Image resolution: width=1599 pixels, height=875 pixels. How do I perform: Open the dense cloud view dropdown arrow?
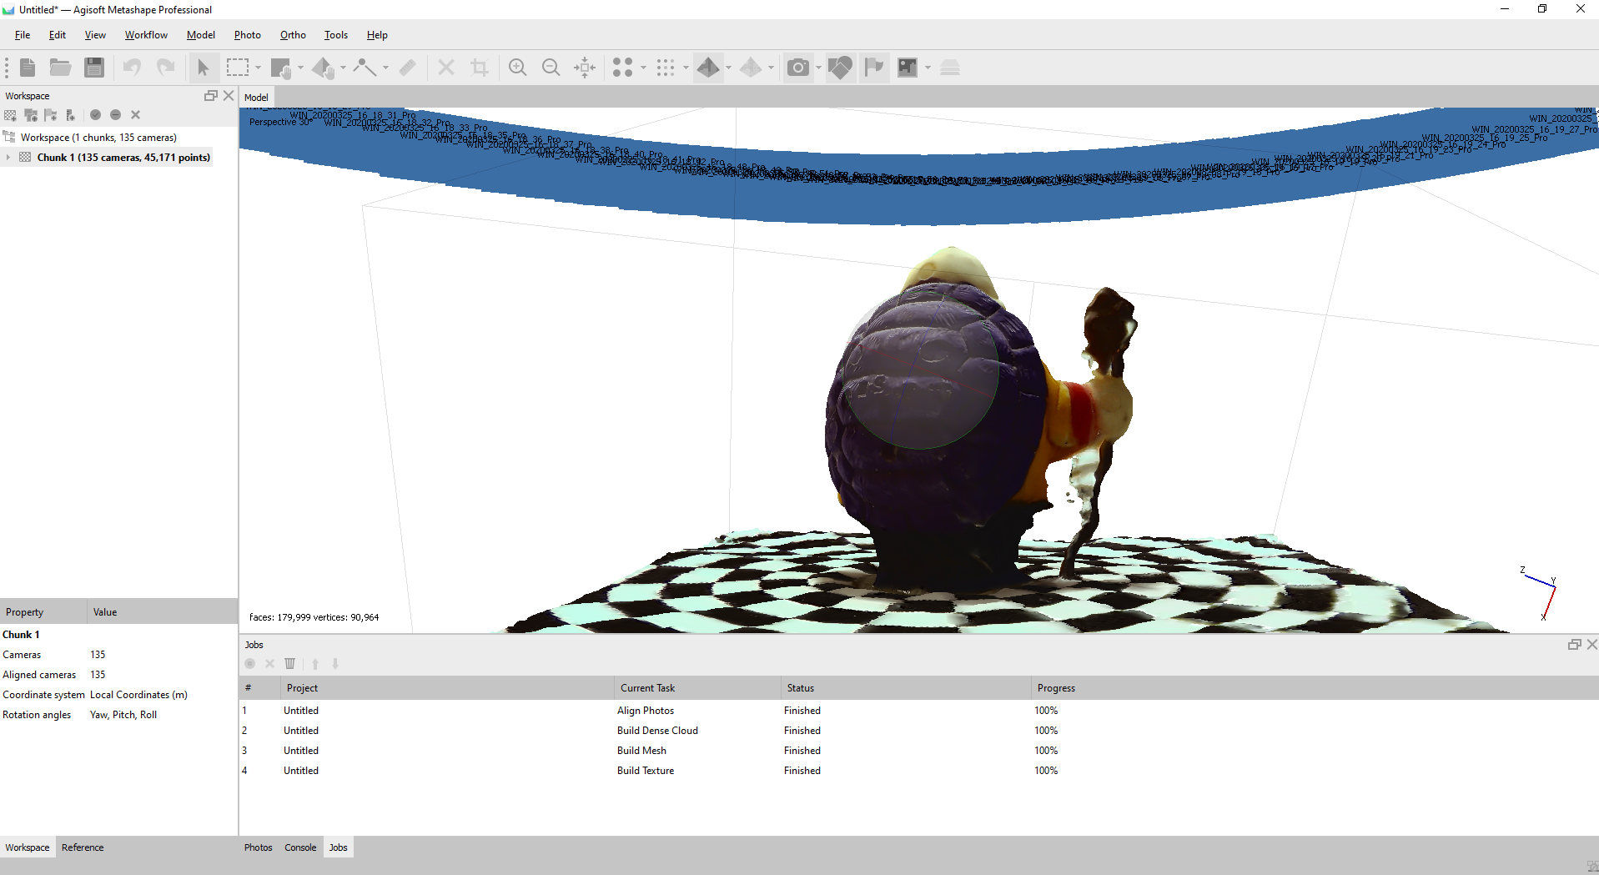pyautogui.click(x=686, y=68)
